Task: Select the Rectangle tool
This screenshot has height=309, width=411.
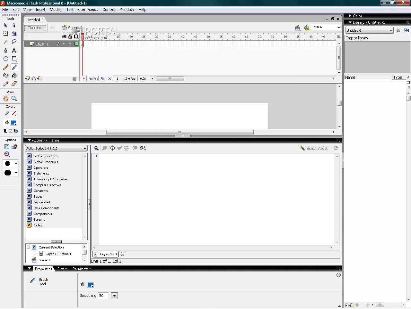Action: [14, 59]
